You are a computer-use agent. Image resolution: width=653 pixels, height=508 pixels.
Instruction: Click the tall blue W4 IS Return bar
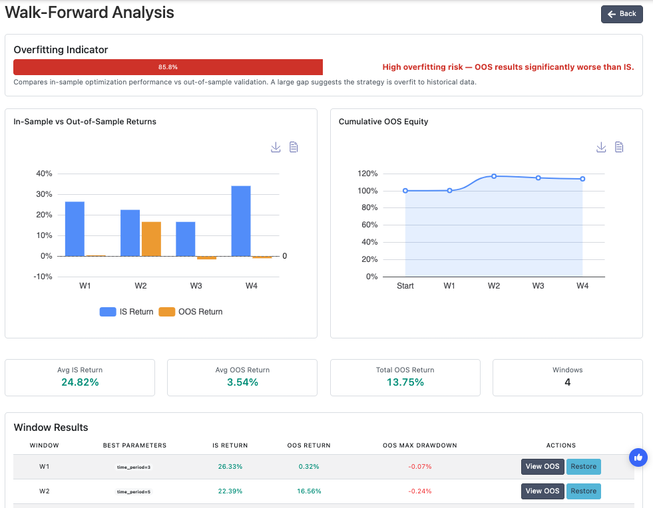[x=241, y=221]
